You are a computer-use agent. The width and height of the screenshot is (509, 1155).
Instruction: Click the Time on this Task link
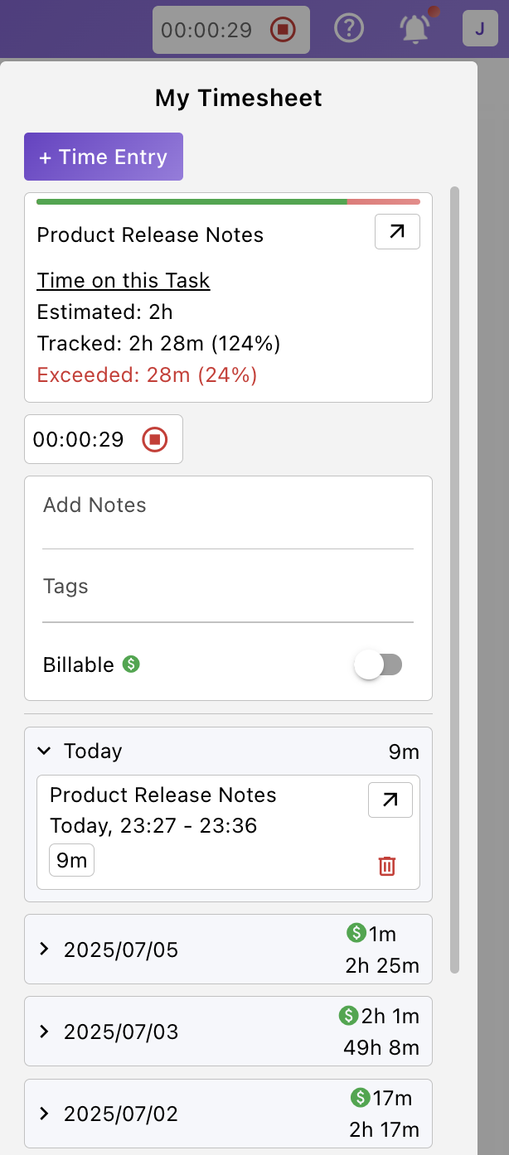pyautogui.click(x=123, y=281)
